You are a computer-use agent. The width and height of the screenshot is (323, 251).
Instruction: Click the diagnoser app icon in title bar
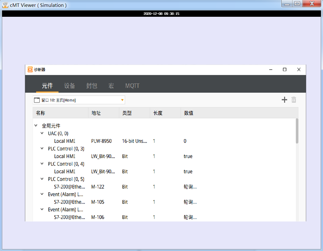click(30, 70)
